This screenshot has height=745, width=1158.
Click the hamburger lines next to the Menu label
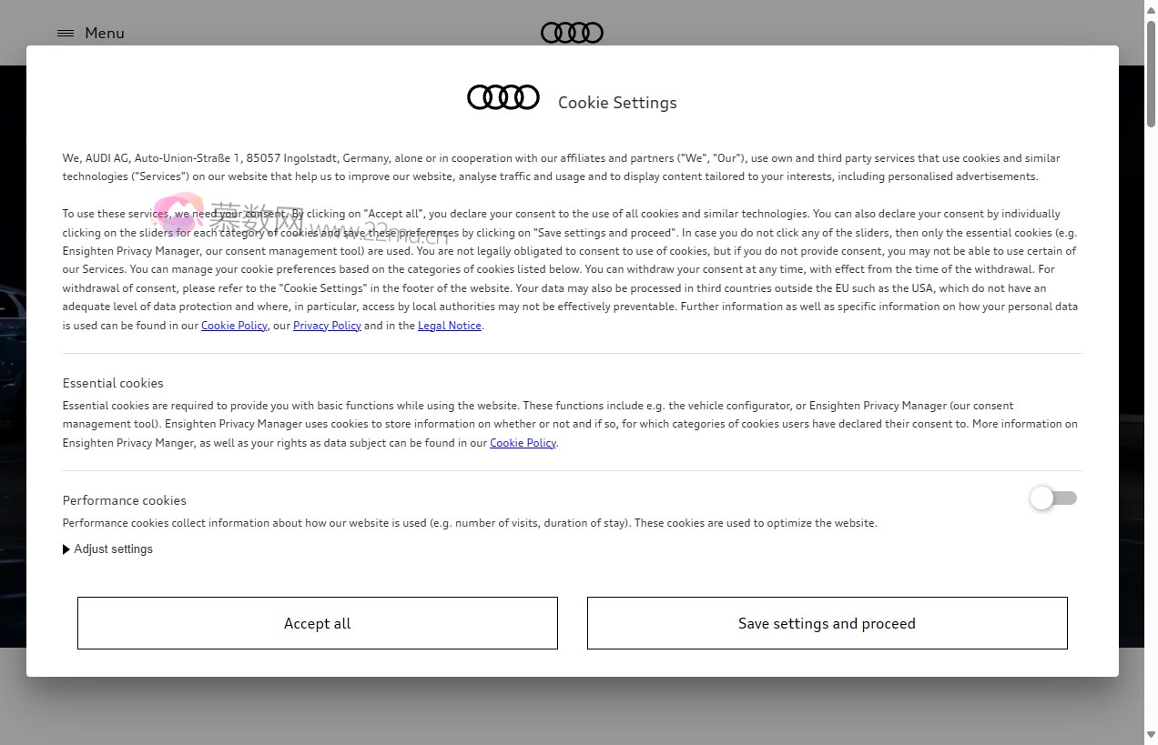pos(65,33)
